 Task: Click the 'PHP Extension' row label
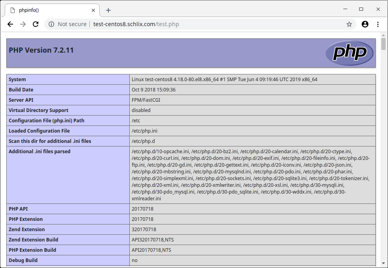tap(25, 219)
